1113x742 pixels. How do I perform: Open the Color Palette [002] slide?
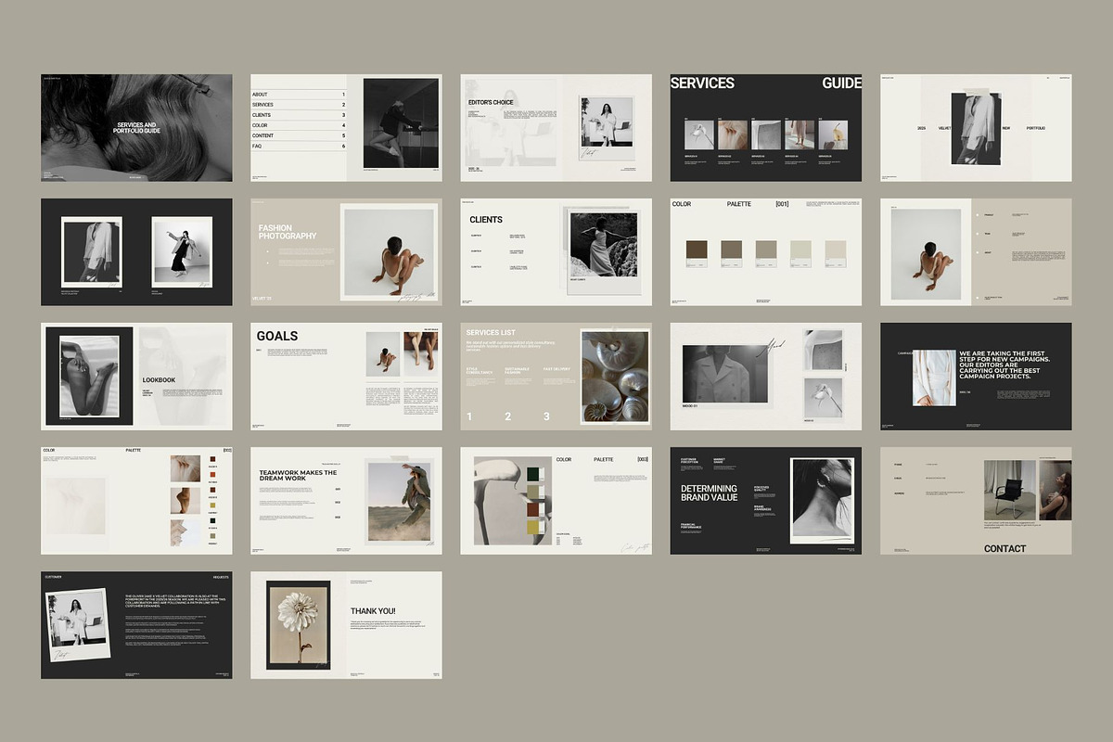click(x=136, y=501)
